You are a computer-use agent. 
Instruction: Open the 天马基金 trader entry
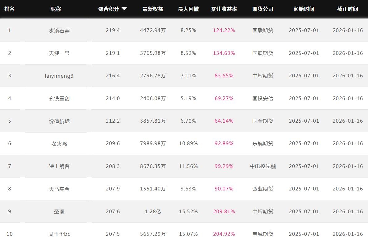click(x=59, y=189)
